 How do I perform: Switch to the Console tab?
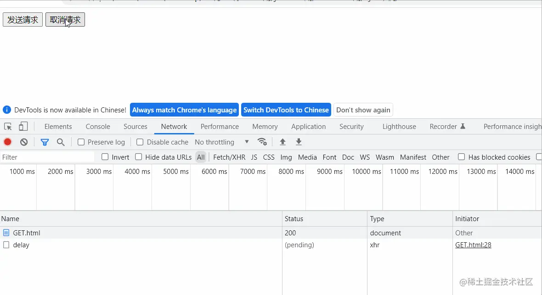(98, 127)
